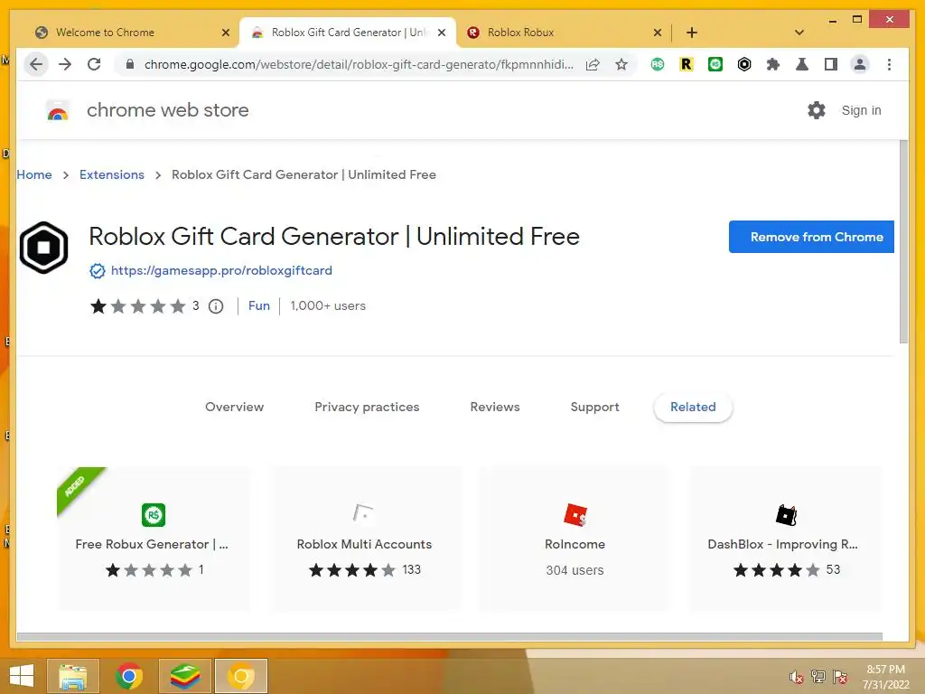Open the Chrome profile avatar
This screenshot has width=925, height=694.
860,64
